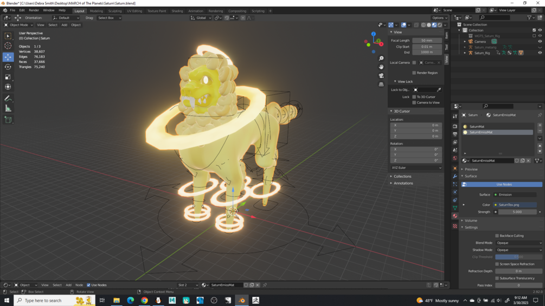Open Global transform orientation dropdown
Image resolution: width=545 pixels, height=306 pixels.
click(x=201, y=18)
